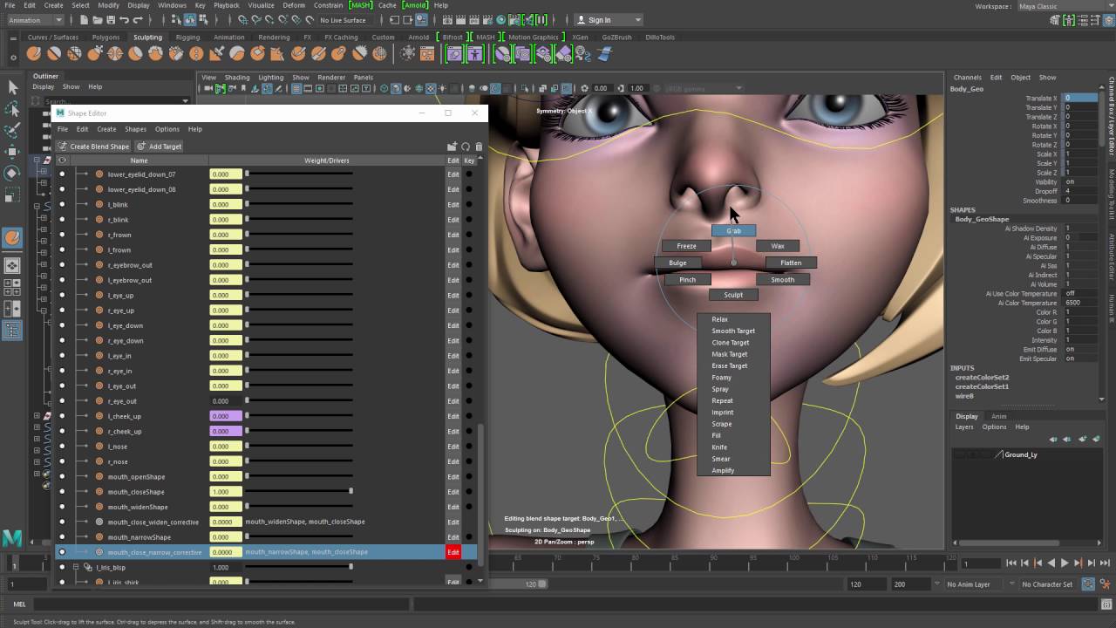Open the Sign In account dropdown
The width and height of the screenshot is (1116, 628).
point(608,20)
